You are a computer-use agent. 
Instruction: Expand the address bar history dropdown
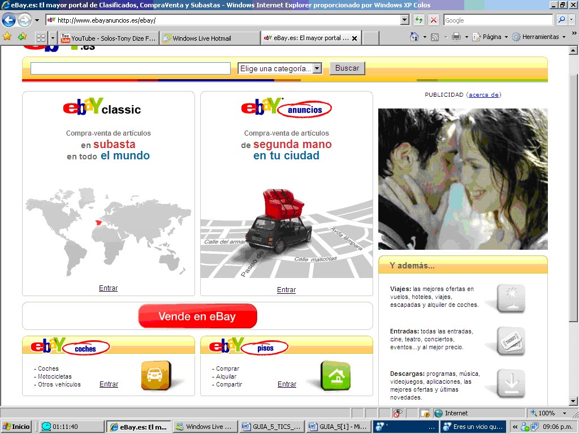[x=405, y=20]
